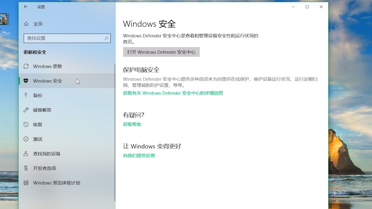Click the Windows 预览体验计划 cat icon
Viewport: 372px width, 209px height.
coord(26,183)
